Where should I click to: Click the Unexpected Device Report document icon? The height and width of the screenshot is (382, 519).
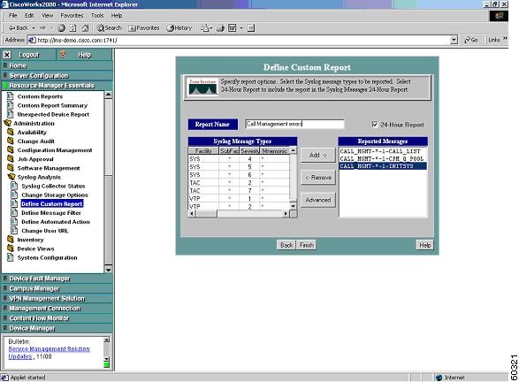point(11,114)
